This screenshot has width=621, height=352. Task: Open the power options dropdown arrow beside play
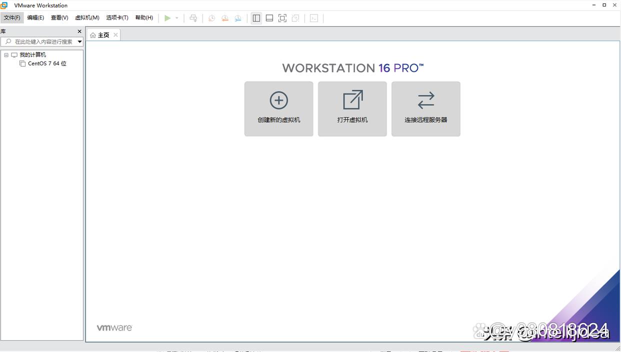pos(176,18)
